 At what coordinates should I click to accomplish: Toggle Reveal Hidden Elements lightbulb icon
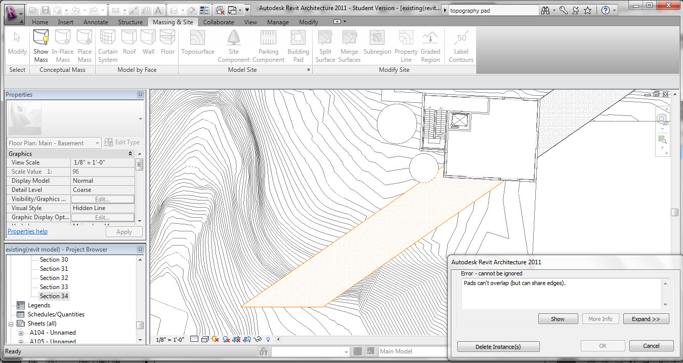tap(268, 339)
